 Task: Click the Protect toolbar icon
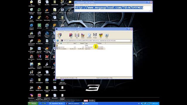tap(95, 36)
